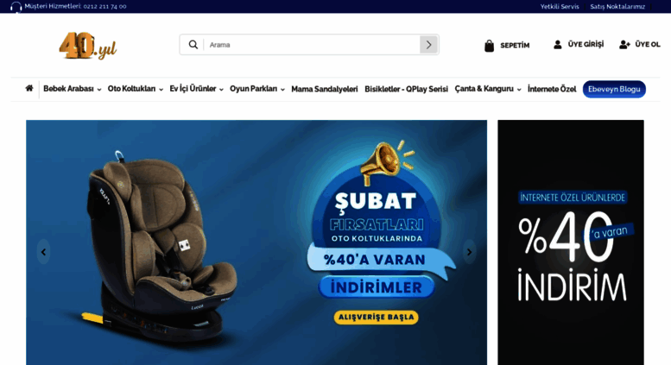Select Mama Sandalyeleri menu item
The width and height of the screenshot is (671, 365).
[325, 89]
